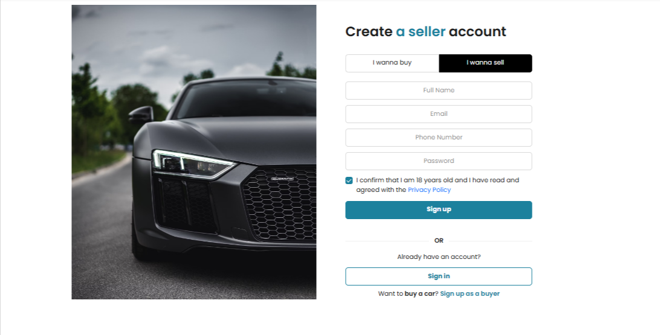660x335 pixels.
Task: Click the "OR" divider label
Action: pyautogui.click(x=439, y=241)
